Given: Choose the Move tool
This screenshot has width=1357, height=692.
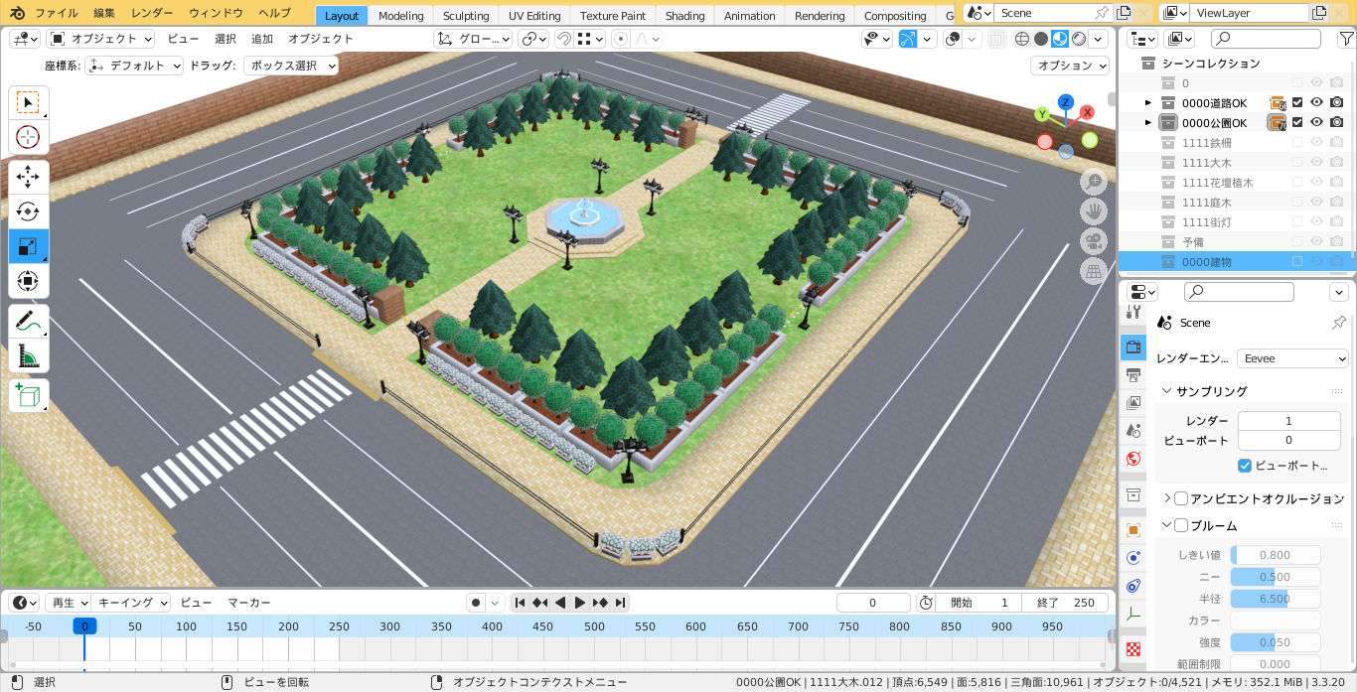Looking at the screenshot, I should click(28, 177).
